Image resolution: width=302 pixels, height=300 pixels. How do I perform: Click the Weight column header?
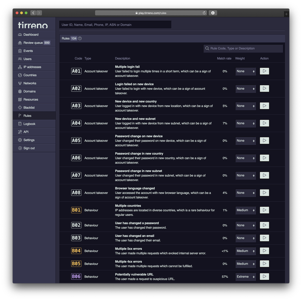(240, 58)
